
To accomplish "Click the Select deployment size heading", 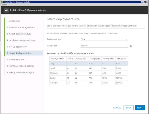I will click(x=63, y=19).
